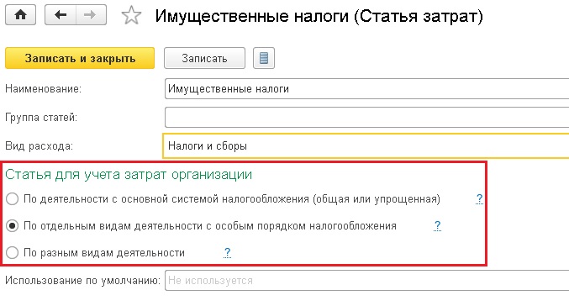The image size is (569, 306).
Task: Click the Вид расхода: label
Action: [39, 146]
